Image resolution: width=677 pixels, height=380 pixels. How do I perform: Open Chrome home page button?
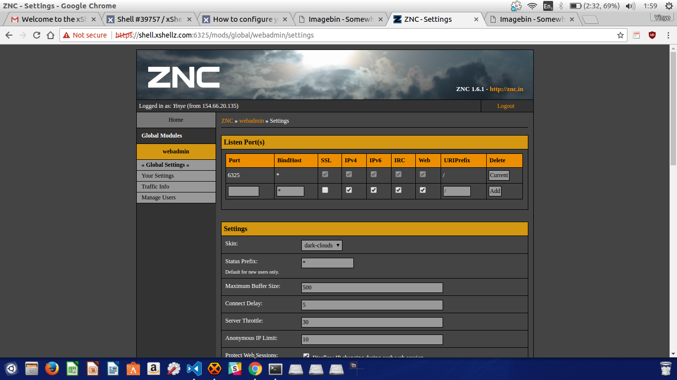click(x=51, y=35)
